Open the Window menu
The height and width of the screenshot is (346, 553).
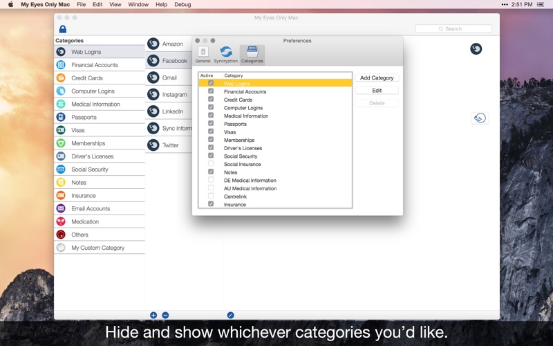[138, 5]
